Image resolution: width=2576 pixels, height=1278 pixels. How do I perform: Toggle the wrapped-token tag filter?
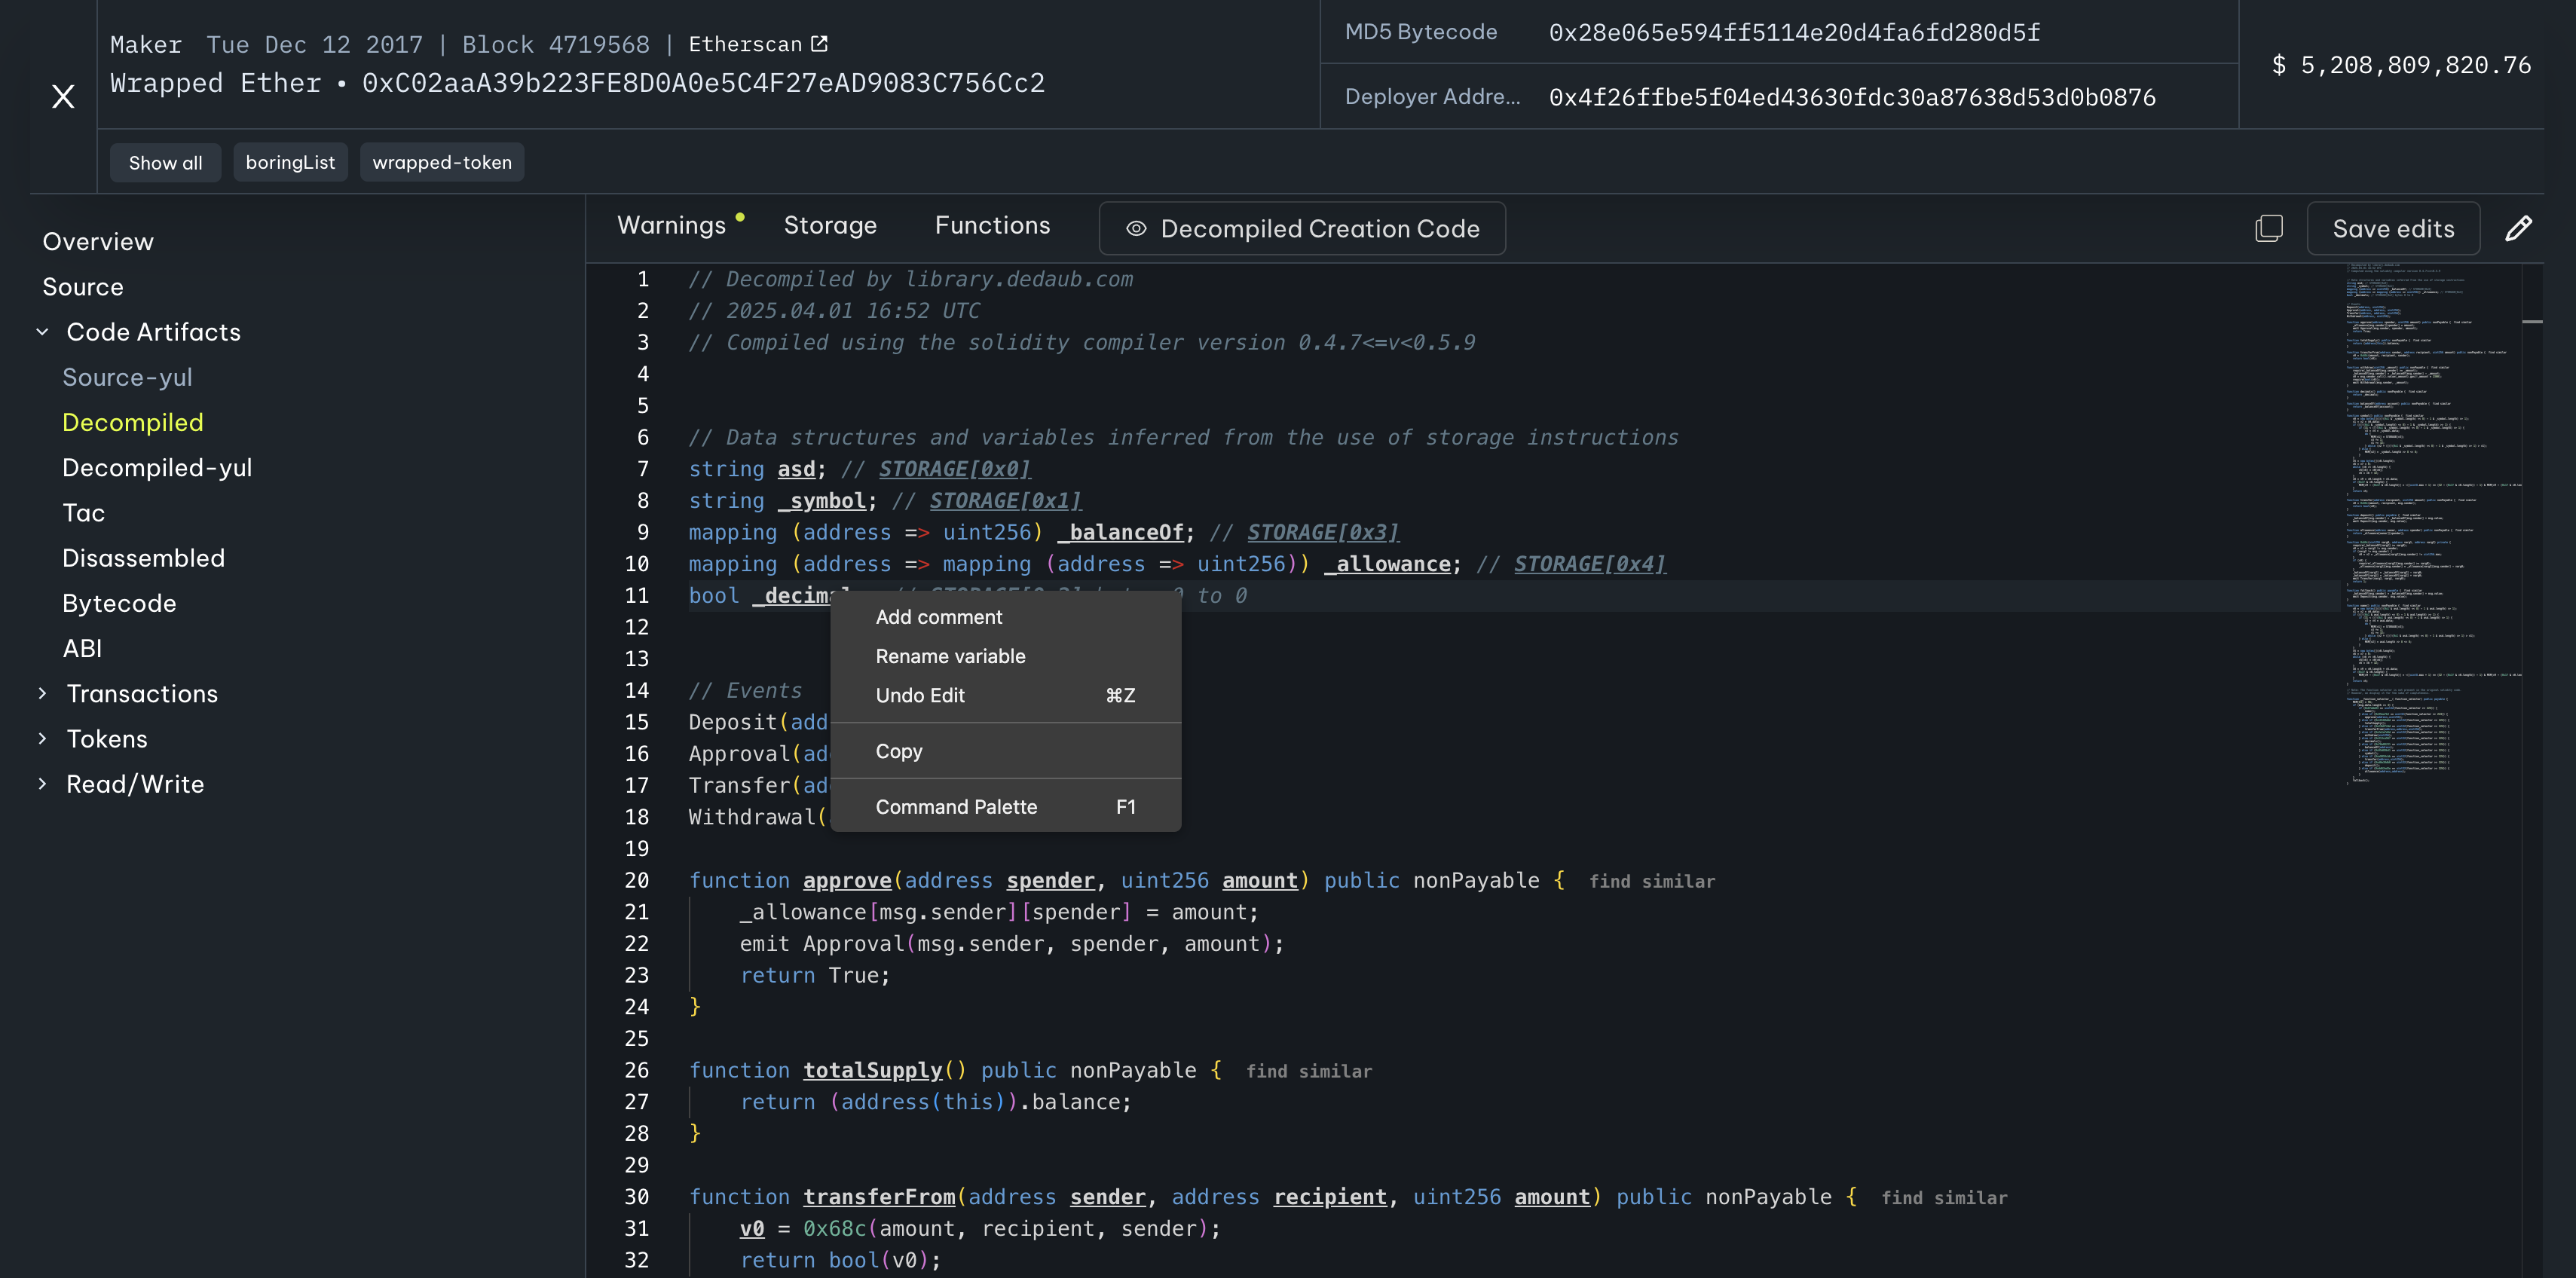tap(441, 162)
